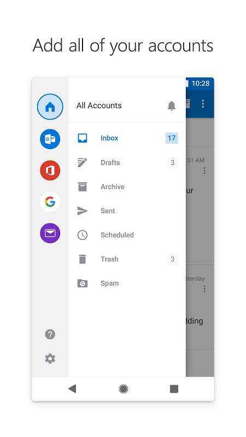246x437 pixels.
Task: Click the Drafts pencil icon
Action: pos(83,162)
